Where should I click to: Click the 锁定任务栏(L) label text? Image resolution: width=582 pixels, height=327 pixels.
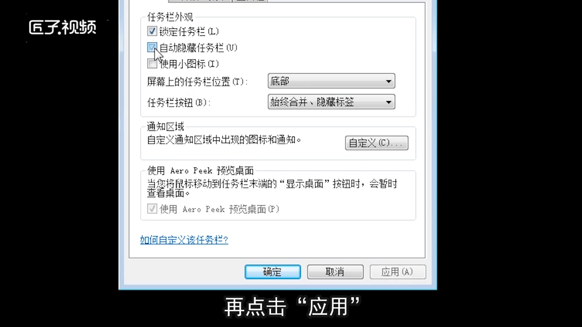(x=189, y=31)
